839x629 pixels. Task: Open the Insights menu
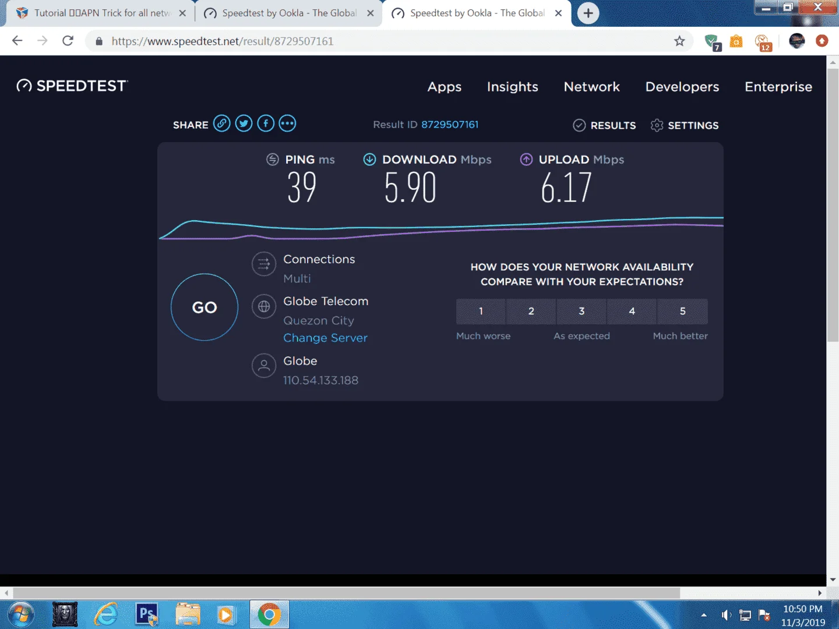tap(513, 87)
